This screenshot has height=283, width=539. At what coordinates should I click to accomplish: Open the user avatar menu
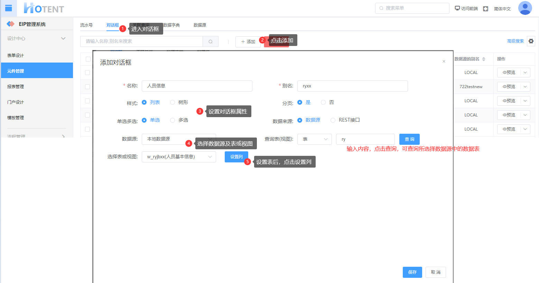(525, 8)
